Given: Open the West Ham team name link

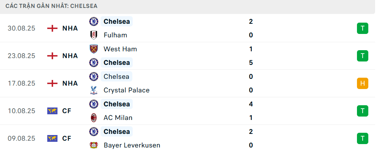Looking at the screenshot, I should 120,49.
